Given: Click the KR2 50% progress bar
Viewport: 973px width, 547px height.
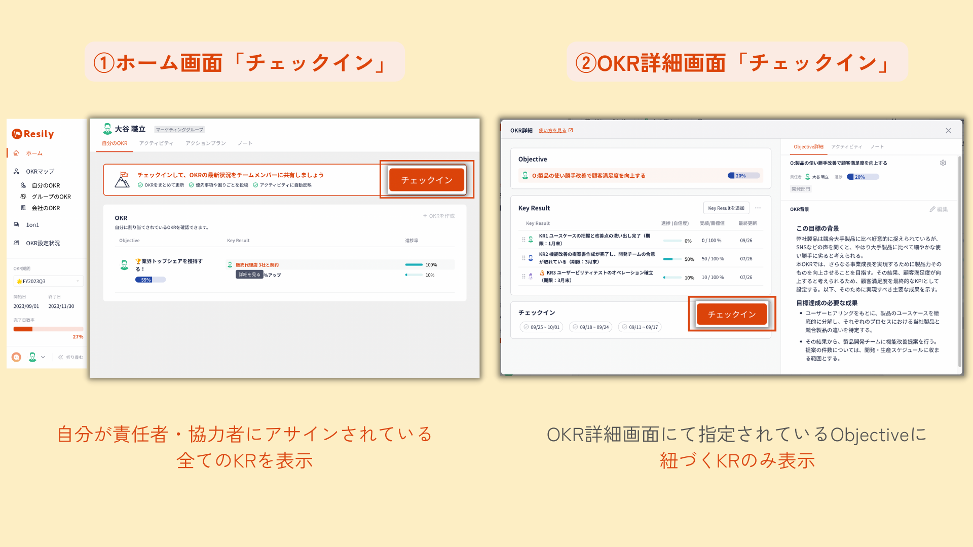Looking at the screenshot, I should coord(672,259).
